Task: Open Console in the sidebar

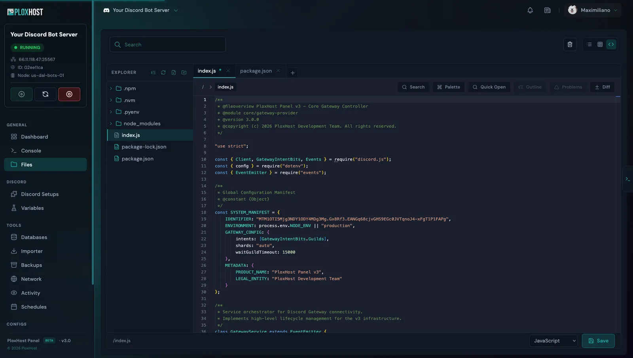Action: pos(45,151)
